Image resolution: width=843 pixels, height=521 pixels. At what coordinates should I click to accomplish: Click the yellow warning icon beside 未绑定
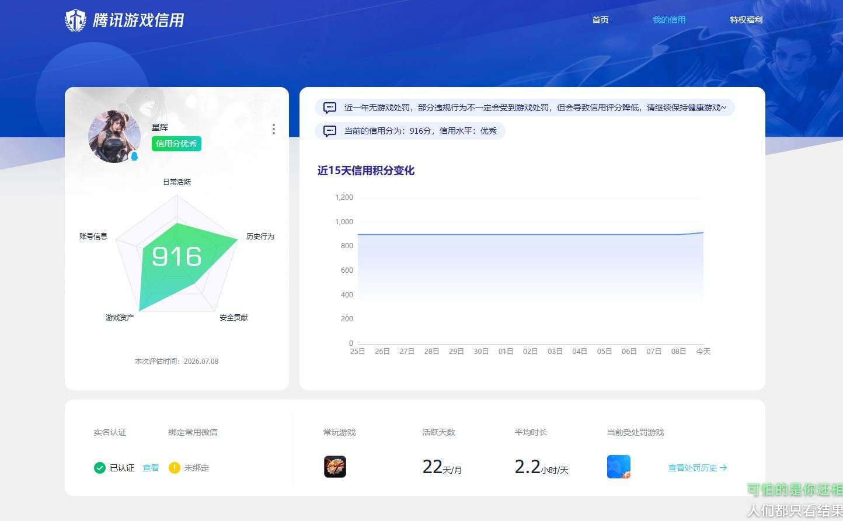[174, 468]
